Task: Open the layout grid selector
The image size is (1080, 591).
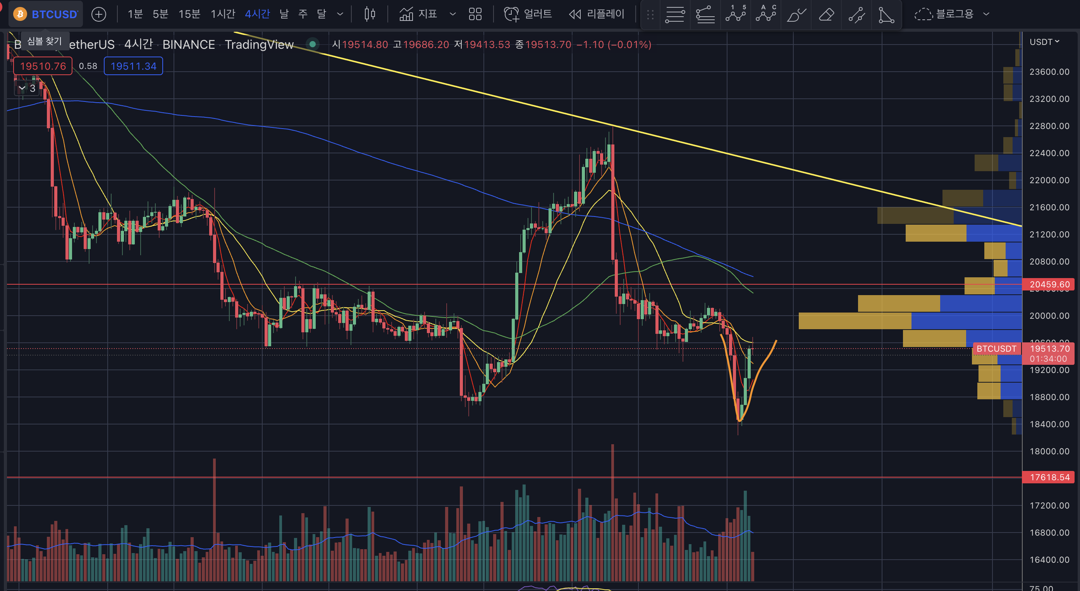Action: 475,14
